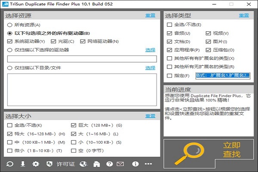Enable the 中 (100 KB~1 MB-) size checkbox

click(x=10, y=142)
